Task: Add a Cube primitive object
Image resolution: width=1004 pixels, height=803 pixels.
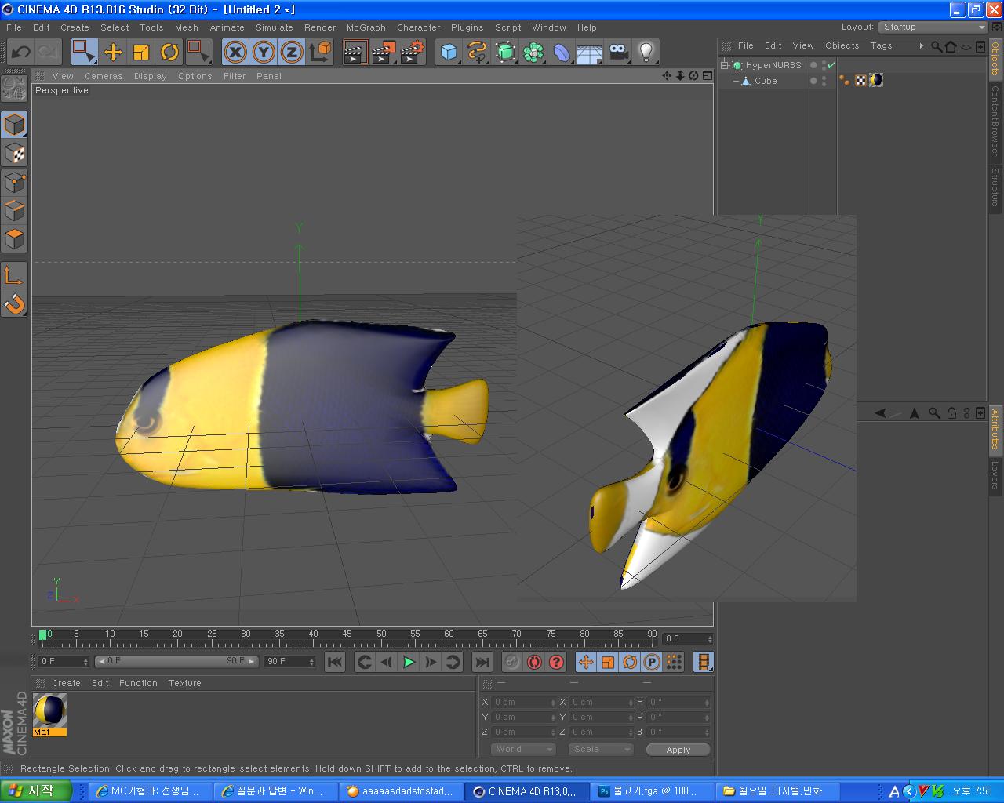Action: point(449,53)
